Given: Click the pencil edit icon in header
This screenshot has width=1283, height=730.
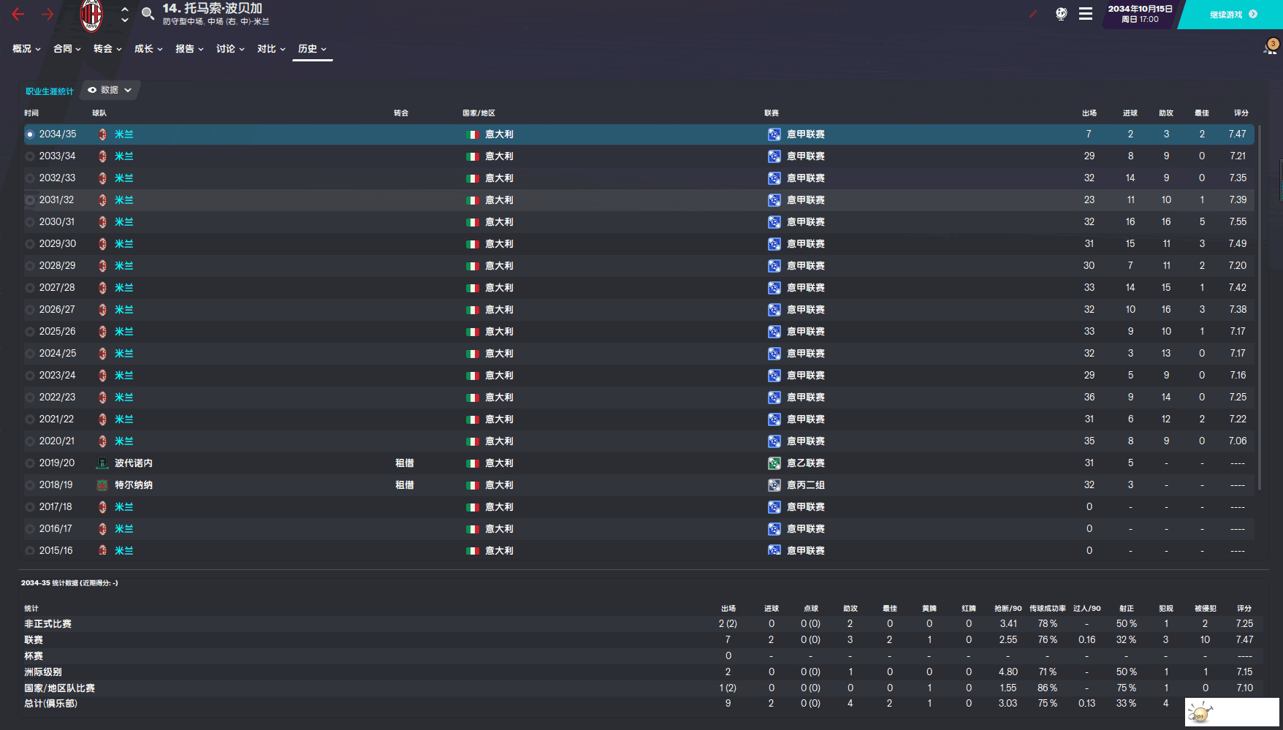Looking at the screenshot, I should pos(1033,13).
